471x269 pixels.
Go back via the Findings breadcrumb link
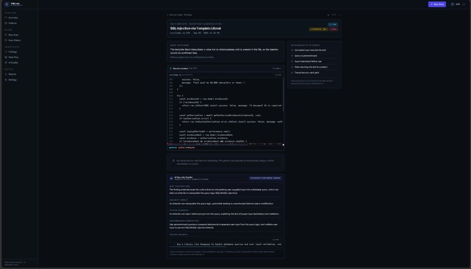coord(179,15)
